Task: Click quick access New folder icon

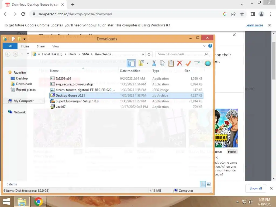Action: (19, 39)
